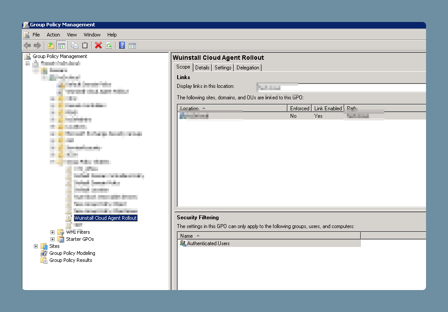This screenshot has height=312, width=448.
Task: Switch to the Settings tab
Action: click(x=223, y=68)
